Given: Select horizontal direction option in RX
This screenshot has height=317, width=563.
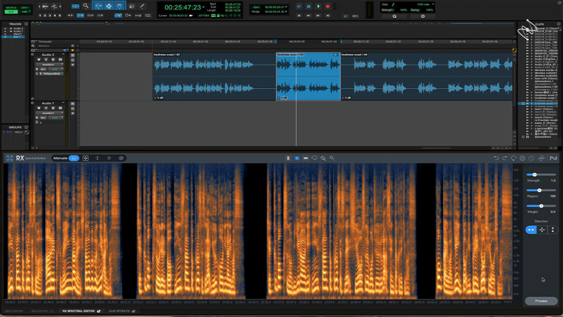Looking at the screenshot, I should pyautogui.click(x=531, y=230).
